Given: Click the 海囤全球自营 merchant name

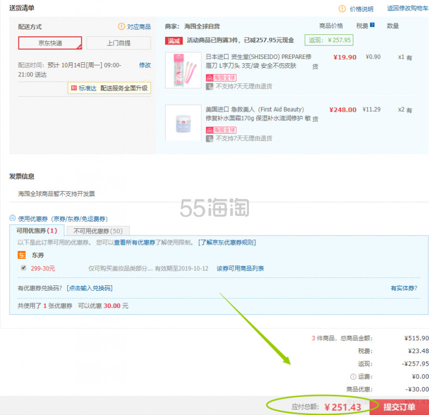Looking at the screenshot, I should 202,26.
